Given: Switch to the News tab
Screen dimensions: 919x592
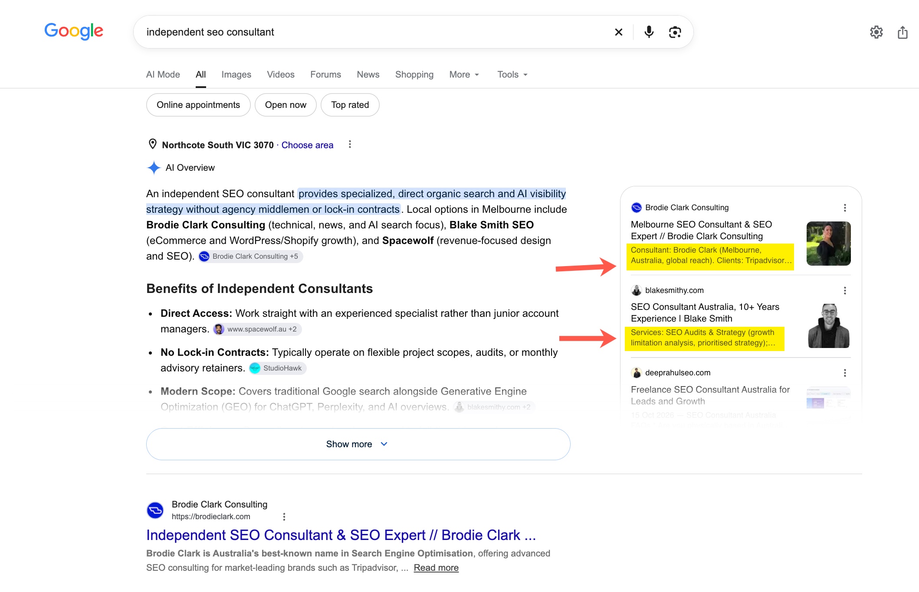Looking at the screenshot, I should (x=368, y=75).
